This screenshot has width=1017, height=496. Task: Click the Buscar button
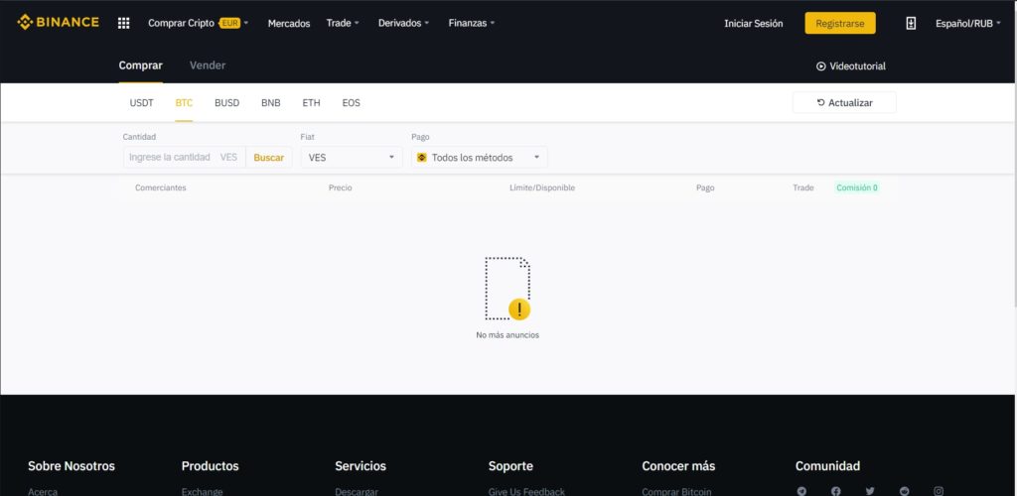pyautogui.click(x=268, y=158)
